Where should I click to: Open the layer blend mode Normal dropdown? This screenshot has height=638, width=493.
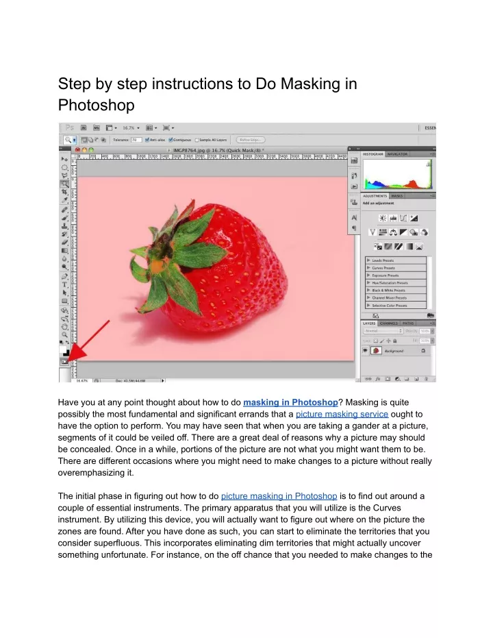point(383,331)
